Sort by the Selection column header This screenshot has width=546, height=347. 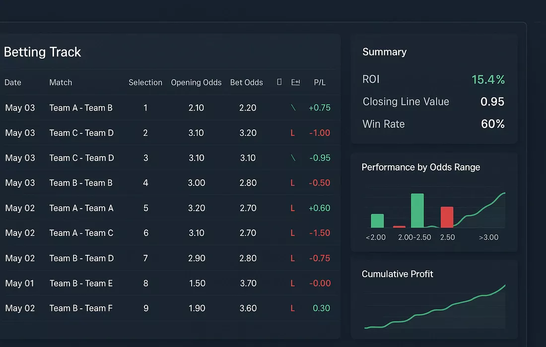tap(145, 82)
